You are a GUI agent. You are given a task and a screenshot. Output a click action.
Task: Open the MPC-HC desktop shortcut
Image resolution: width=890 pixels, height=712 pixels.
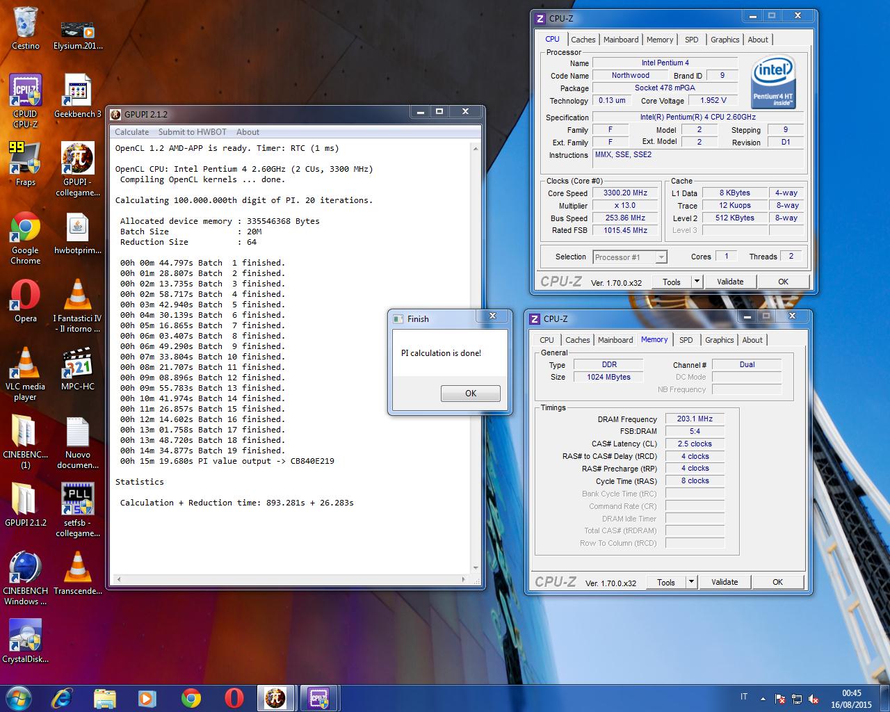[x=78, y=369]
